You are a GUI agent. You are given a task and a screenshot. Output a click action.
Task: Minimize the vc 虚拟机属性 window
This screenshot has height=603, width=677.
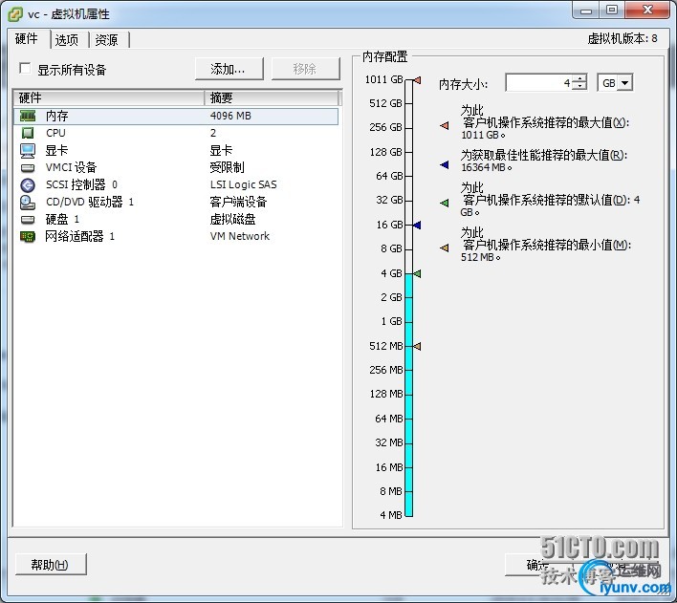coord(586,11)
